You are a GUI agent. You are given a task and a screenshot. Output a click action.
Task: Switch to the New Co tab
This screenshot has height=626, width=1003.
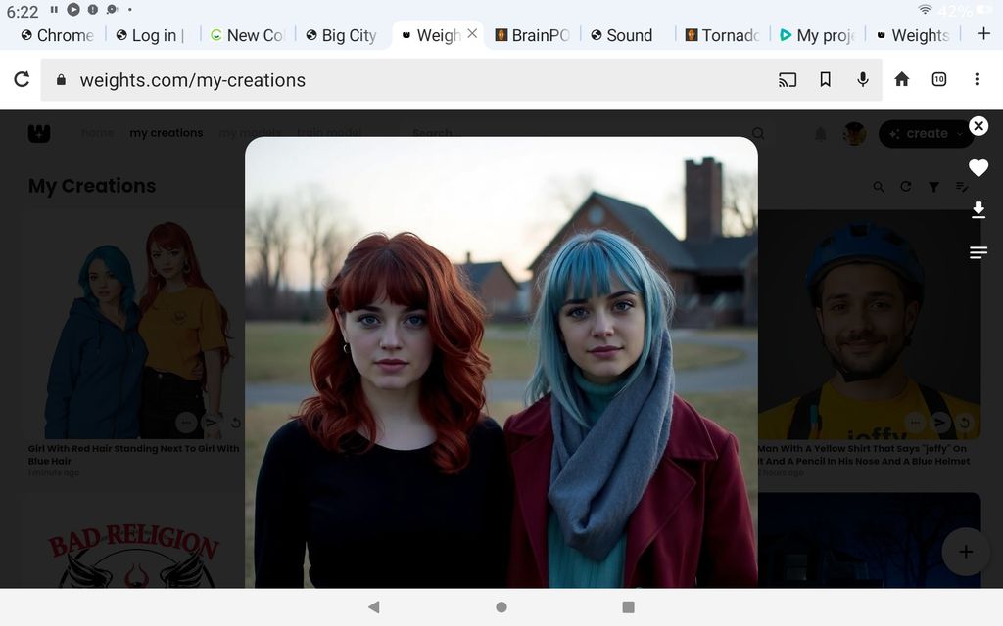tap(247, 35)
